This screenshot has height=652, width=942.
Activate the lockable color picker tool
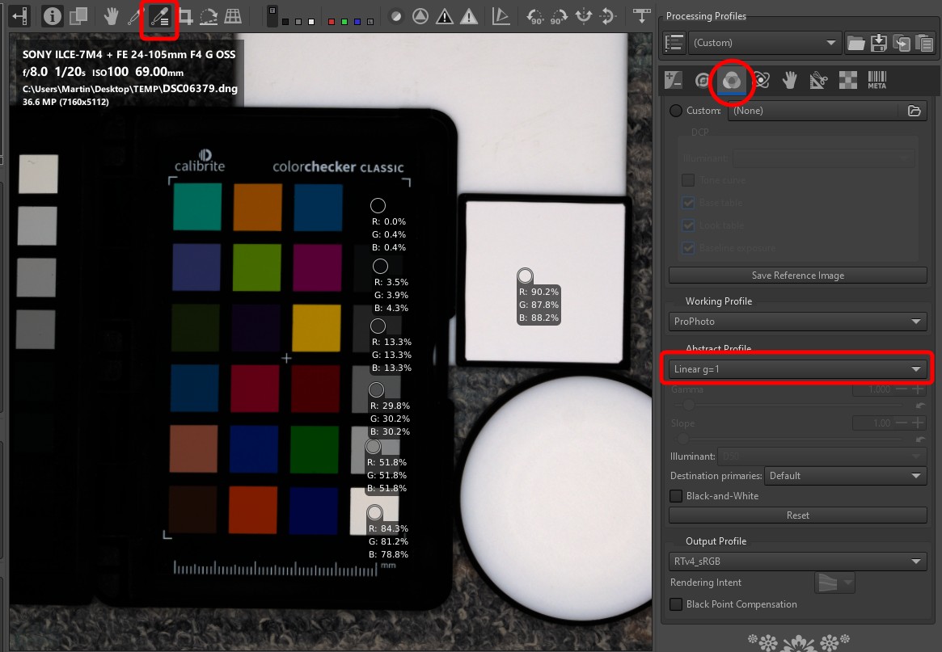(x=160, y=18)
